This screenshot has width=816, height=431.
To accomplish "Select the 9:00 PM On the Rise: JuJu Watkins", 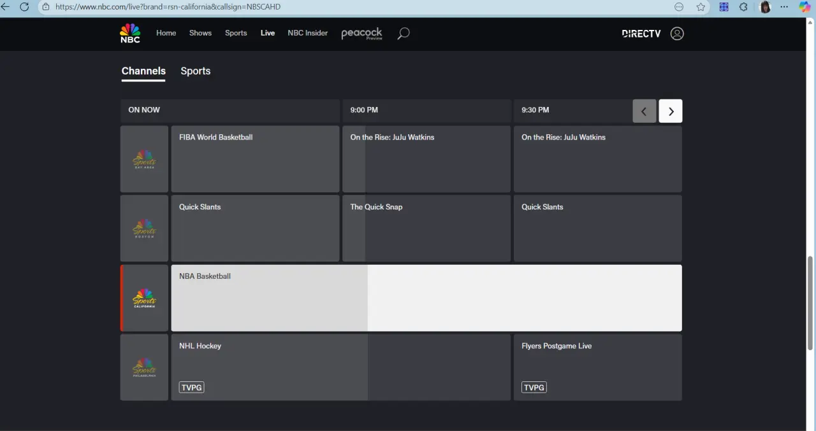I will 426,159.
